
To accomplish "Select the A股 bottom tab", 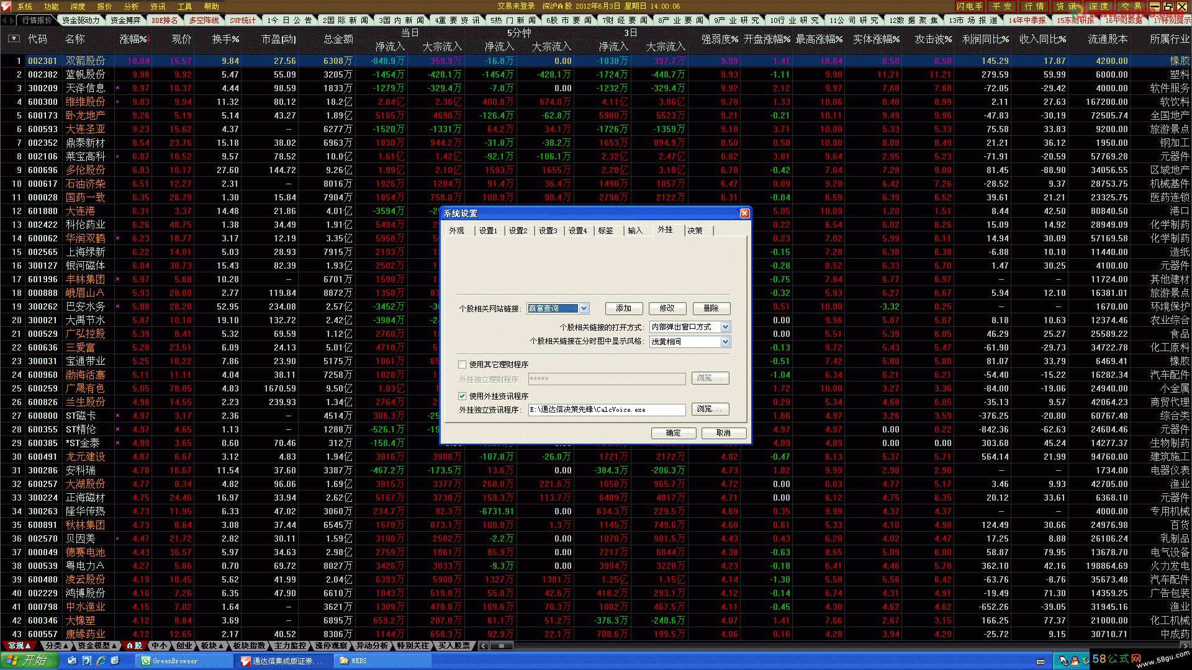I will pyautogui.click(x=133, y=646).
